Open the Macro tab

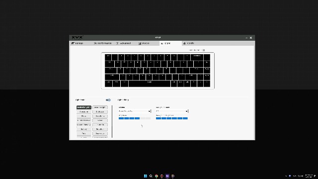click(x=144, y=43)
